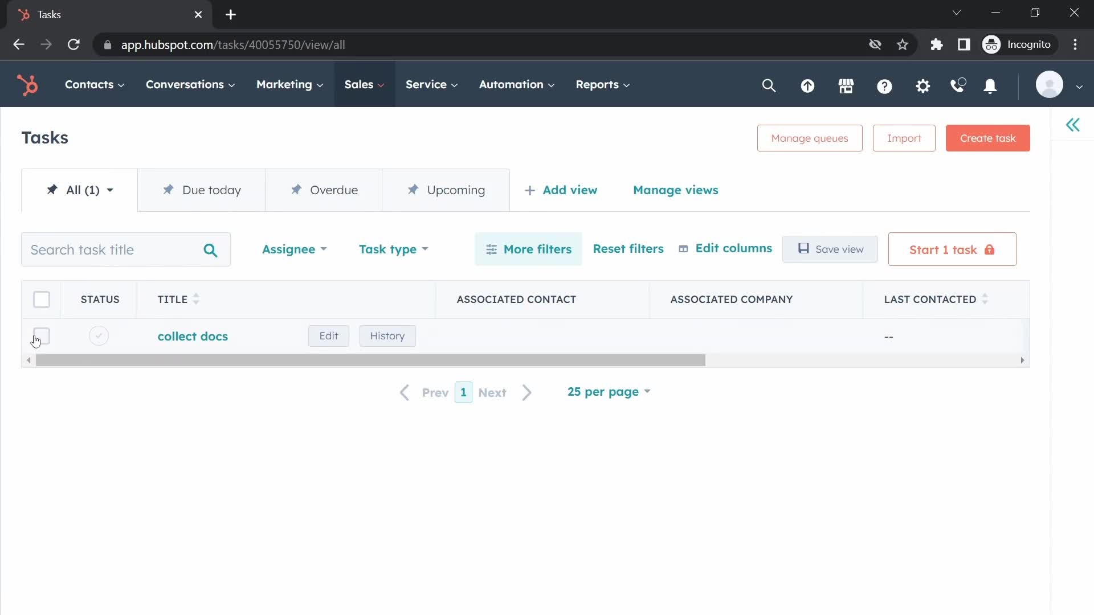Viewport: 1094px width, 615px height.
Task: Open the search magnifier in top navigation
Action: click(769, 85)
